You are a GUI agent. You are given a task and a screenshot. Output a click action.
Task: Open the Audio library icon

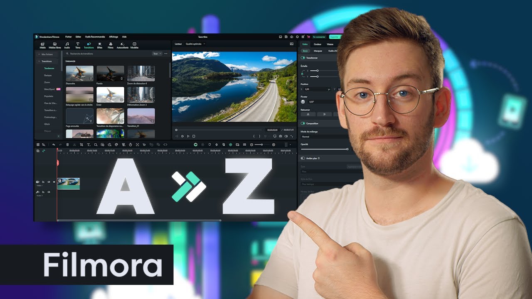(x=67, y=44)
